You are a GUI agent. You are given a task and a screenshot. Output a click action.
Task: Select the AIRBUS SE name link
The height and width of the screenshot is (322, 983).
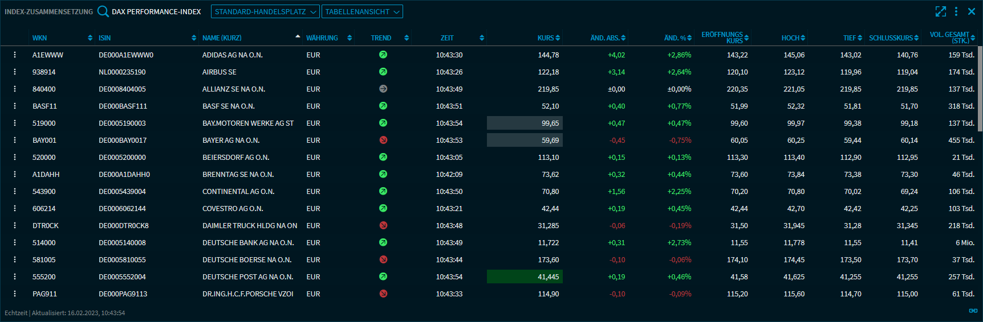tap(220, 72)
